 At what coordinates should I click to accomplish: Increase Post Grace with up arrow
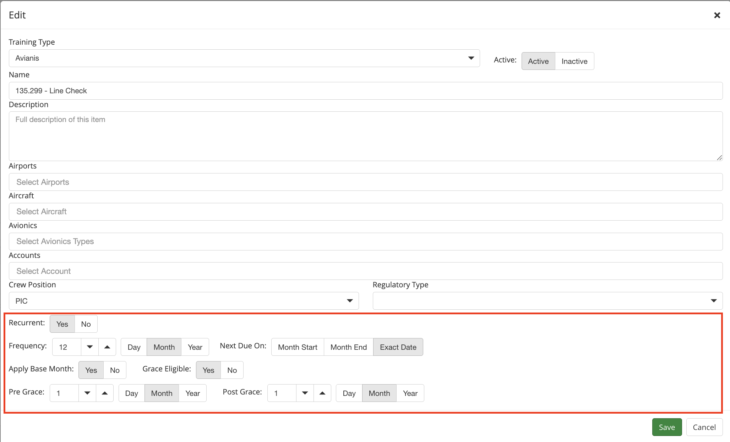point(322,393)
